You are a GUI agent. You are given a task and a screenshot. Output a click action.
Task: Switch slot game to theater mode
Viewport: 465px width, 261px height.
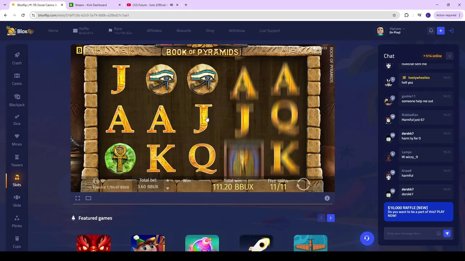(88, 198)
